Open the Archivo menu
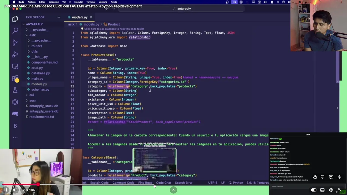This screenshot has height=195, width=347. [31, 2]
